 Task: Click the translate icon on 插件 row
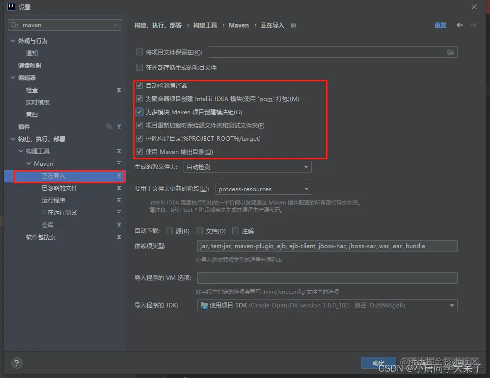(109, 126)
